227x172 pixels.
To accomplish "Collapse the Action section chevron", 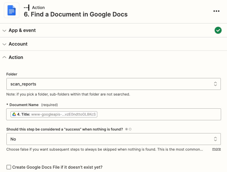I will 4,57.
